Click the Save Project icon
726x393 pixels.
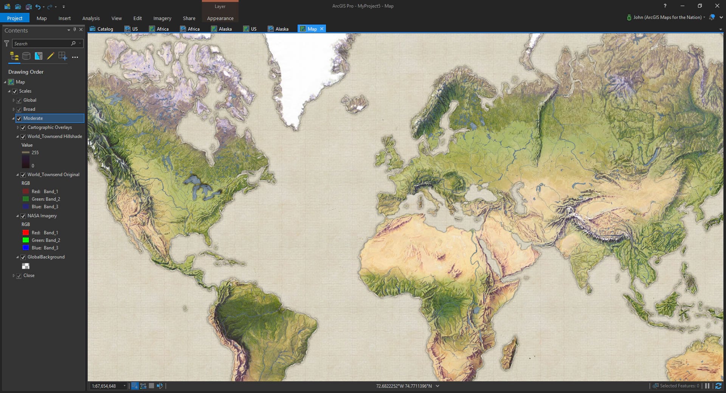[28, 6]
